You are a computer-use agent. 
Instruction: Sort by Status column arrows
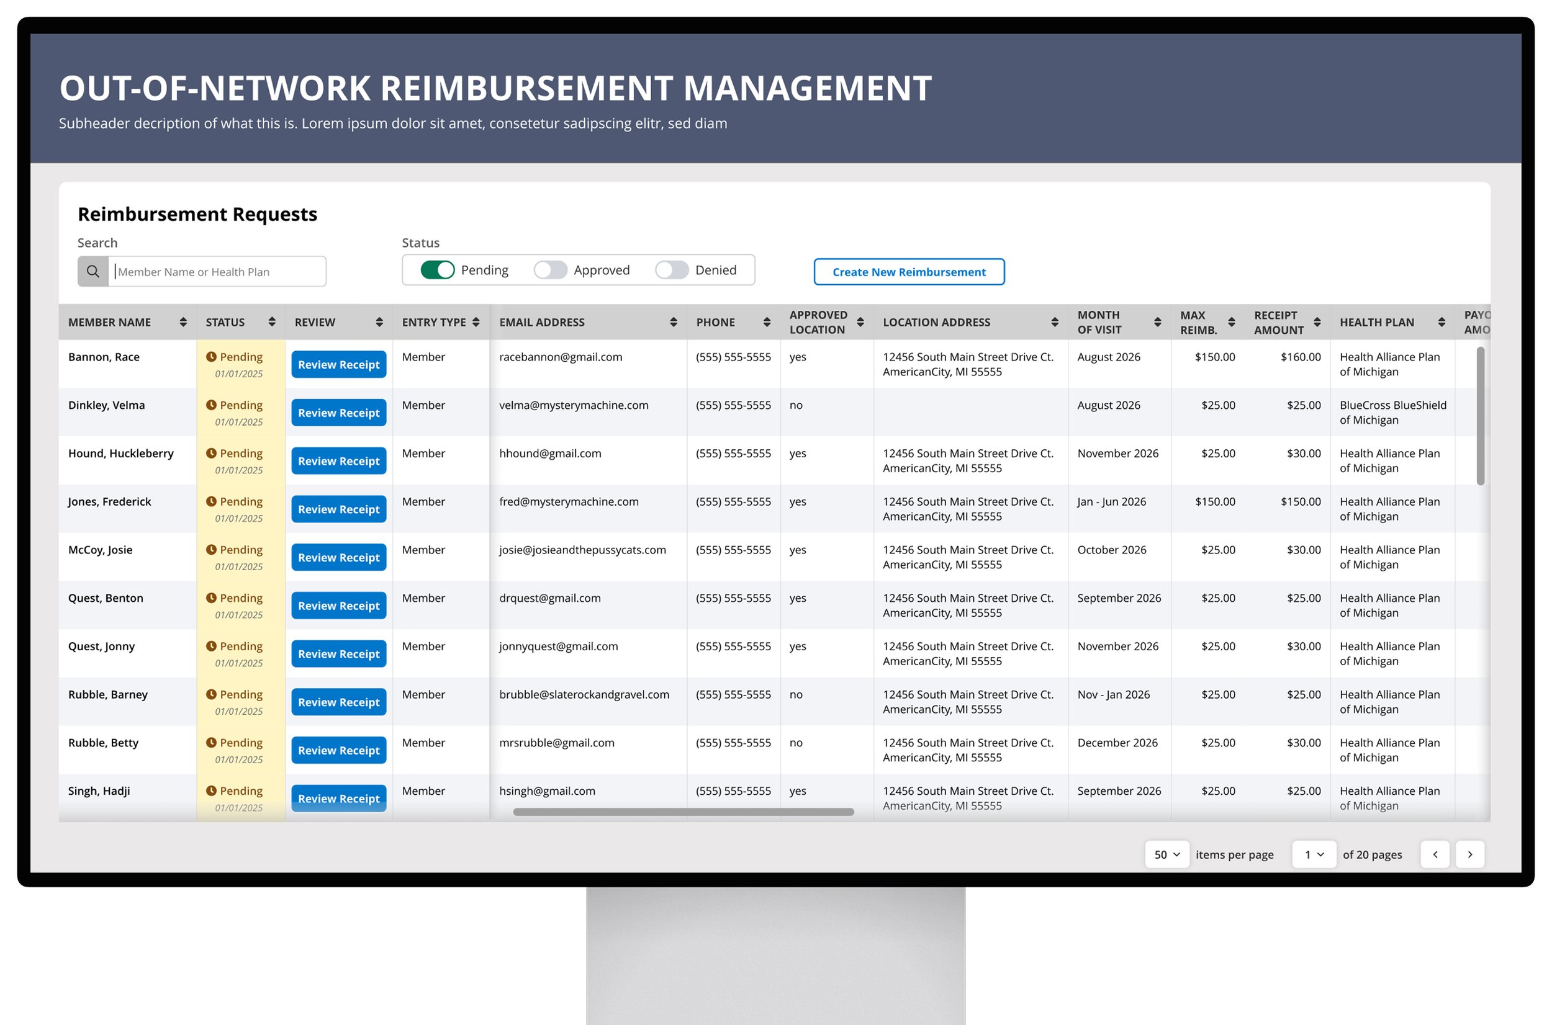click(x=272, y=321)
